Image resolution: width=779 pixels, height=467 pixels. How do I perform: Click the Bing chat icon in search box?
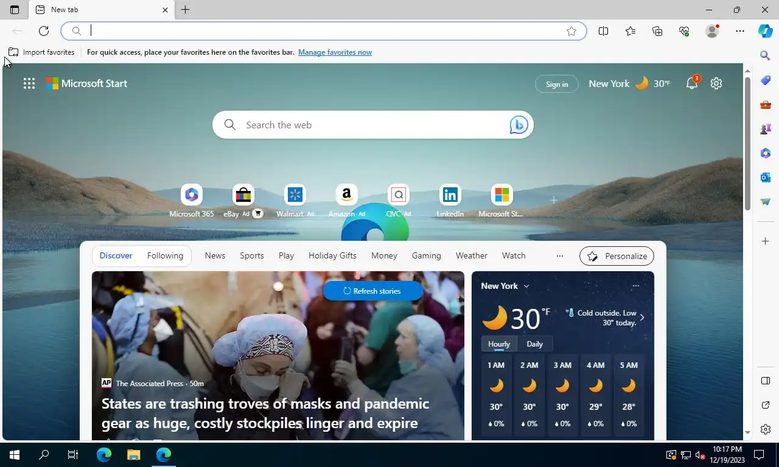point(519,125)
